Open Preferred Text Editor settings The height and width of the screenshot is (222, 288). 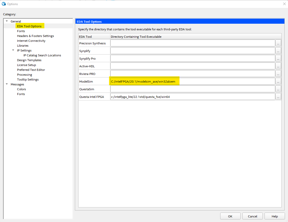[31, 70]
